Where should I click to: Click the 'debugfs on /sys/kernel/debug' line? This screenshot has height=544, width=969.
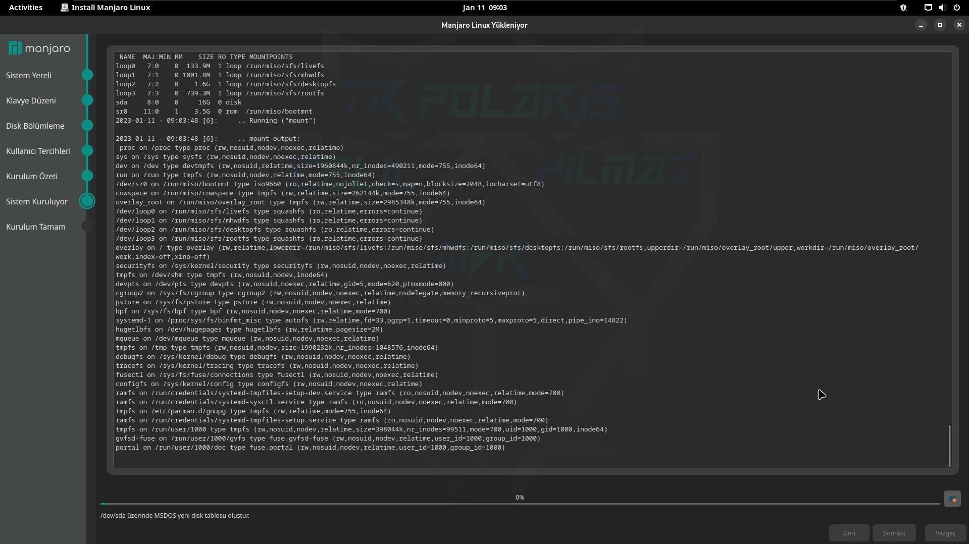coord(263,357)
